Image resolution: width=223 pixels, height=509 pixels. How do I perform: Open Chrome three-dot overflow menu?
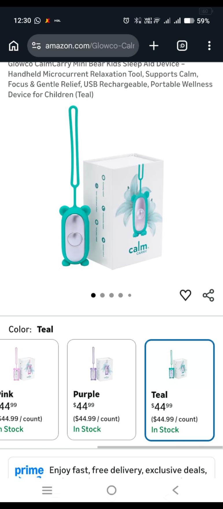pos(209,46)
